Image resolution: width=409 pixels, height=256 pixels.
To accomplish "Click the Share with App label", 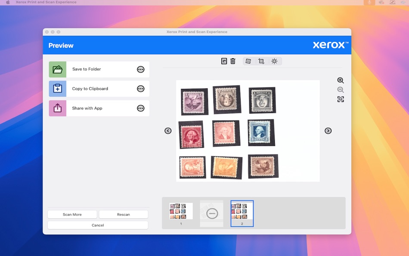I will pyautogui.click(x=87, y=108).
